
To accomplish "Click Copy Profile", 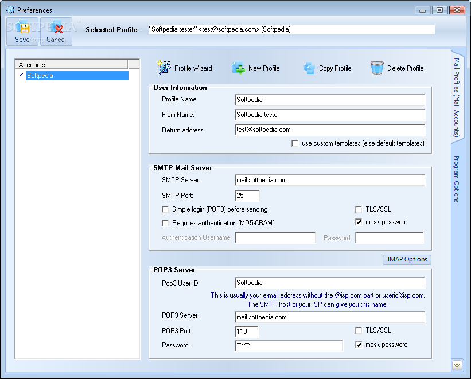I will coord(327,68).
